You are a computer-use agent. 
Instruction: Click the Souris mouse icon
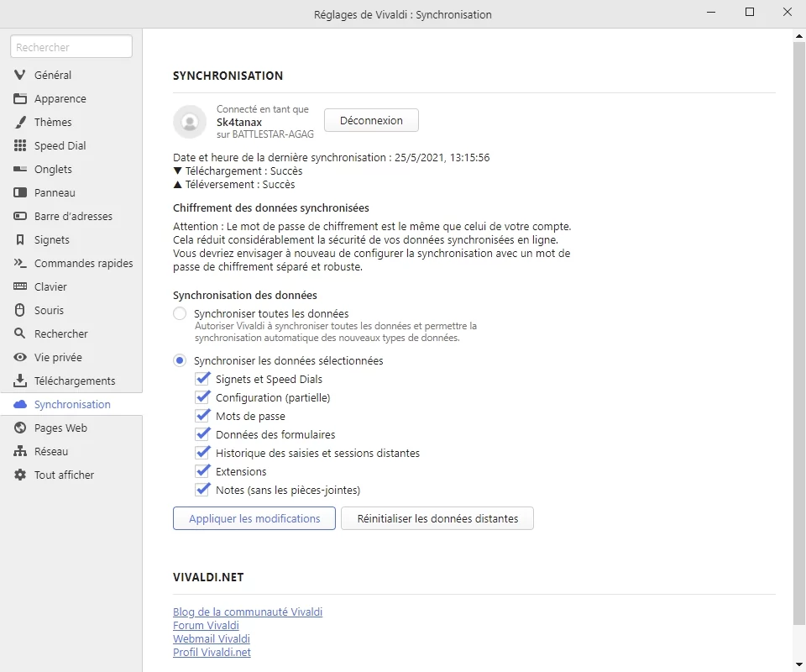(x=19, y=311)
